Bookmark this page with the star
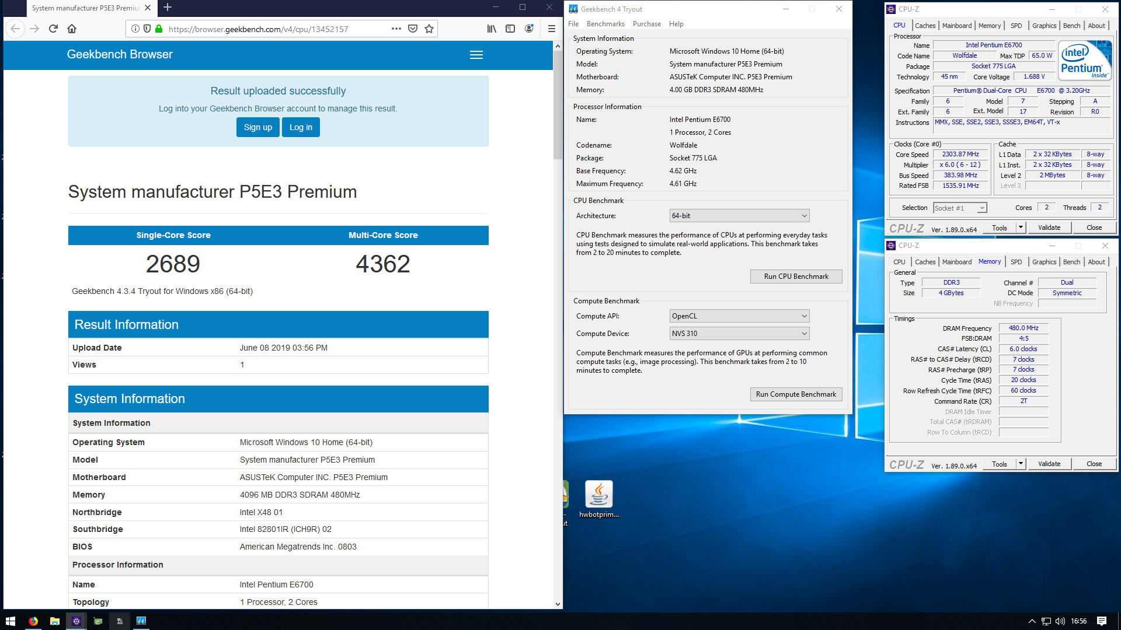The image size is (1121, 630). coord(429,29)
